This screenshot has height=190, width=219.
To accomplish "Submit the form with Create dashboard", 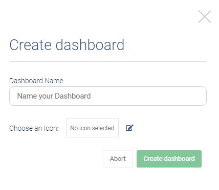I will pyautogui.click(x=169, y=159).
